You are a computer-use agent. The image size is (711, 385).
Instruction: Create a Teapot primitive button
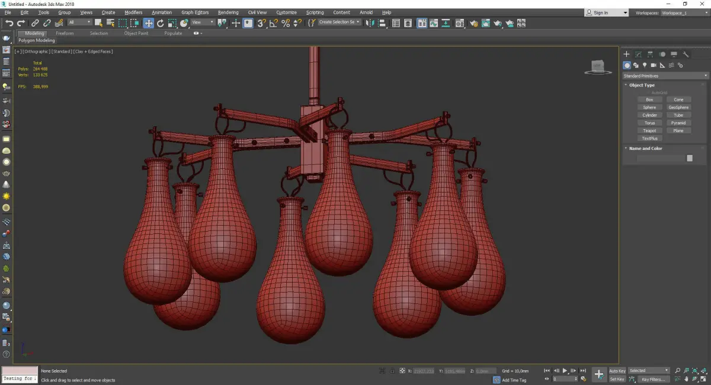click(649, 130)
